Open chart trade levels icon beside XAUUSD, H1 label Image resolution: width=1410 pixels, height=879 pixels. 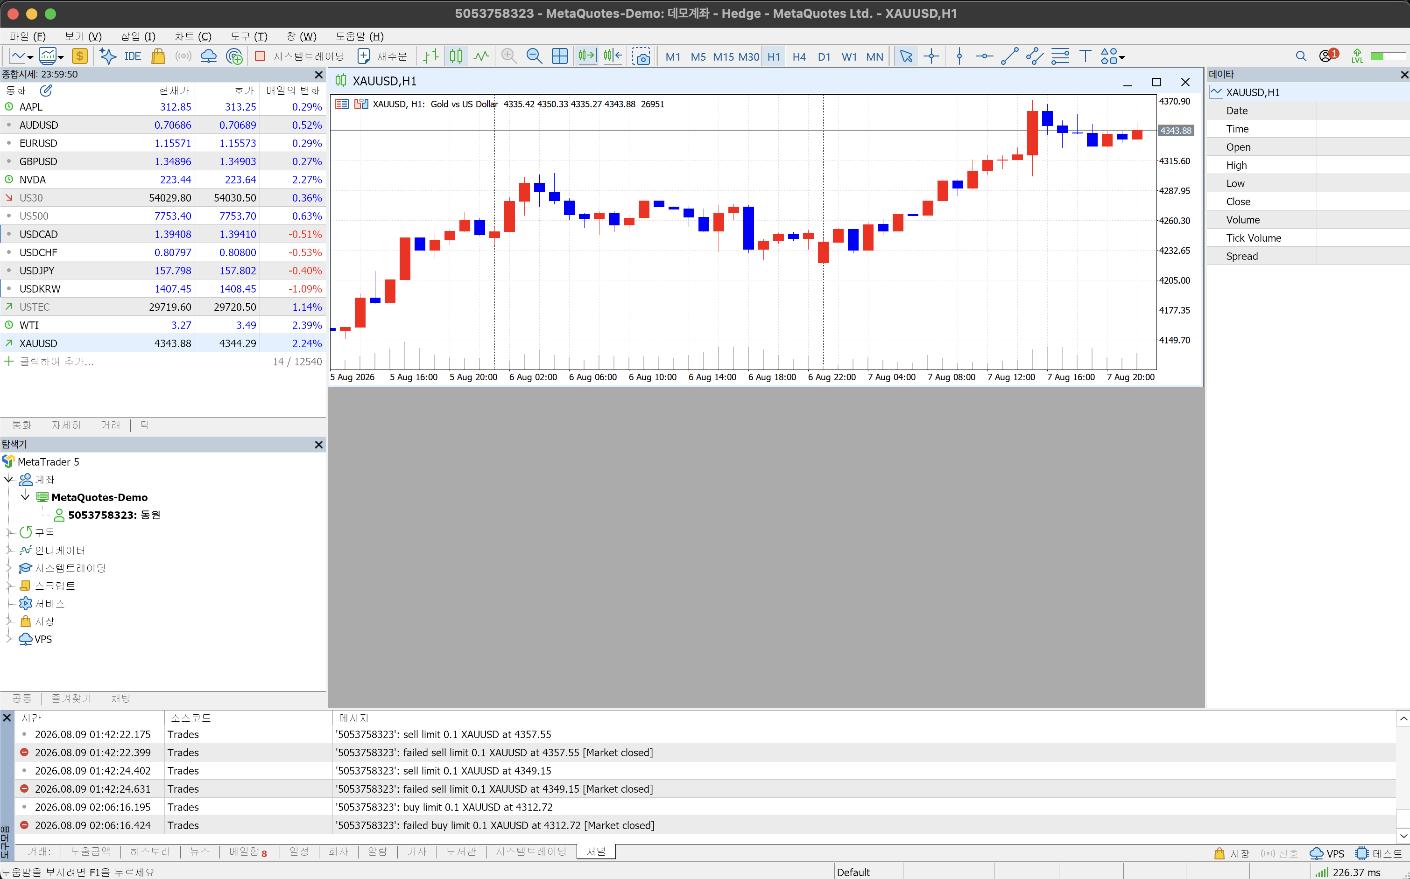tap(341, 104)
